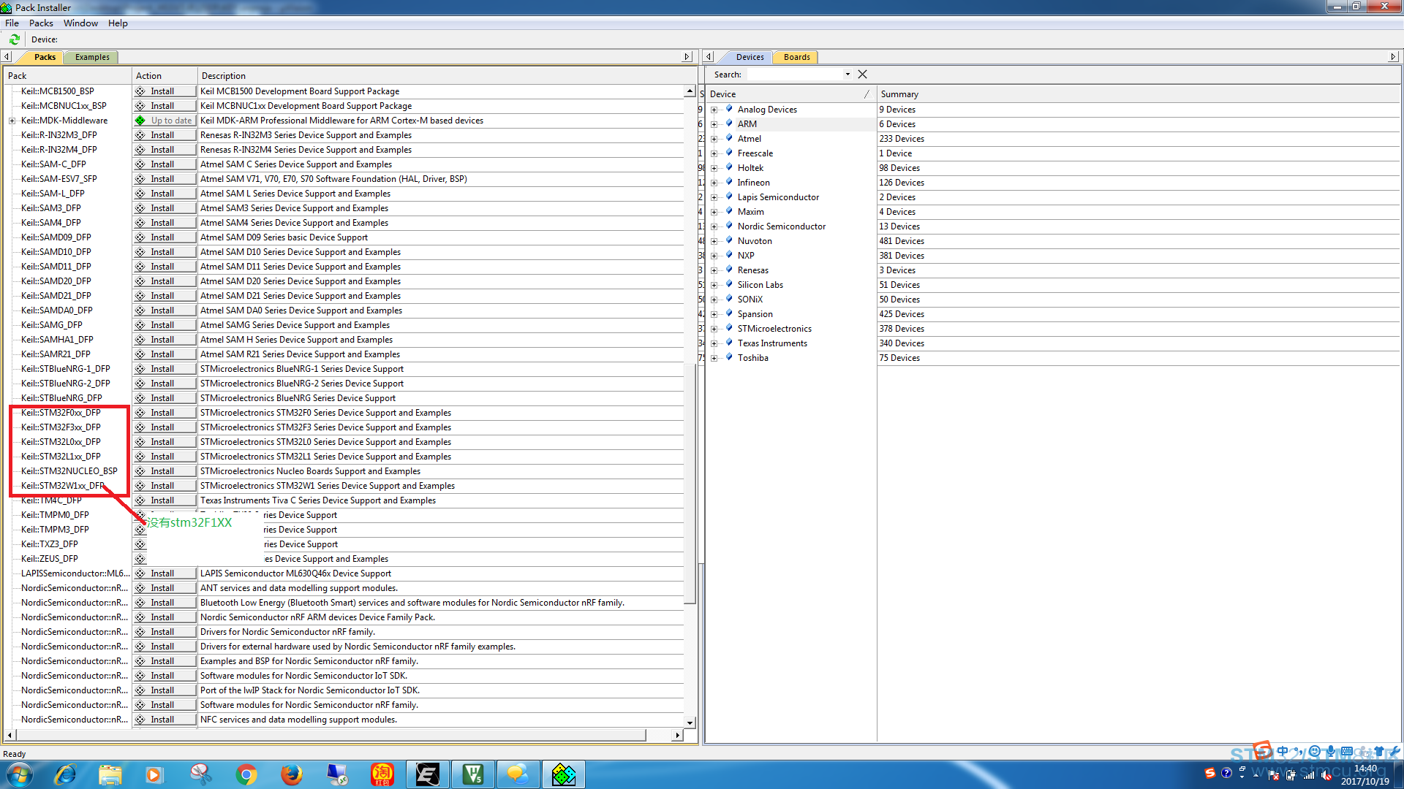1404x789 pixels.
Task: Install the LAPIS Semiconductor ML630Q46x pack
Action: (165, 573)
